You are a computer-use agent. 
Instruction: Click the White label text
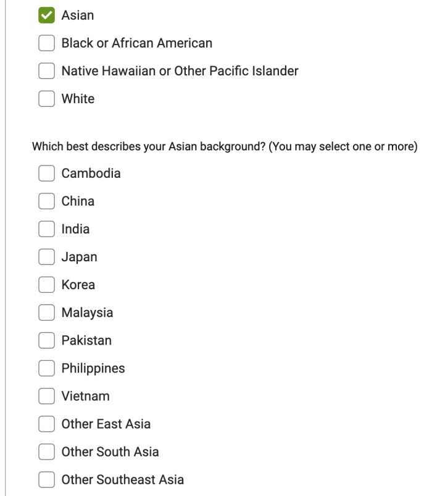coord(78,98)
